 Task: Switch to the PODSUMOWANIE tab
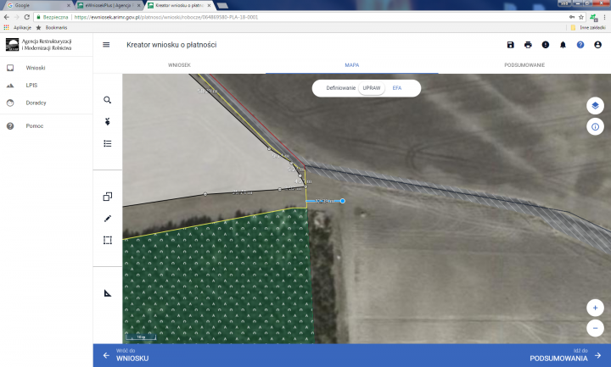pyautogui.click(x=524, y=65)
